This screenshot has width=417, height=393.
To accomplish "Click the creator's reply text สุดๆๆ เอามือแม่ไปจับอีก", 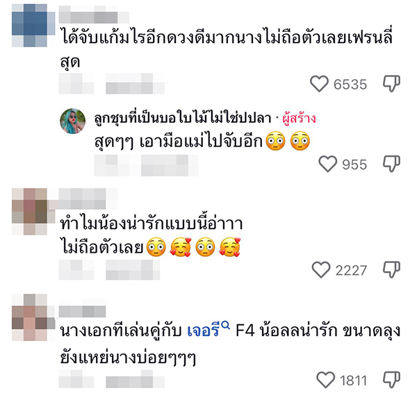I will (179, 142).
